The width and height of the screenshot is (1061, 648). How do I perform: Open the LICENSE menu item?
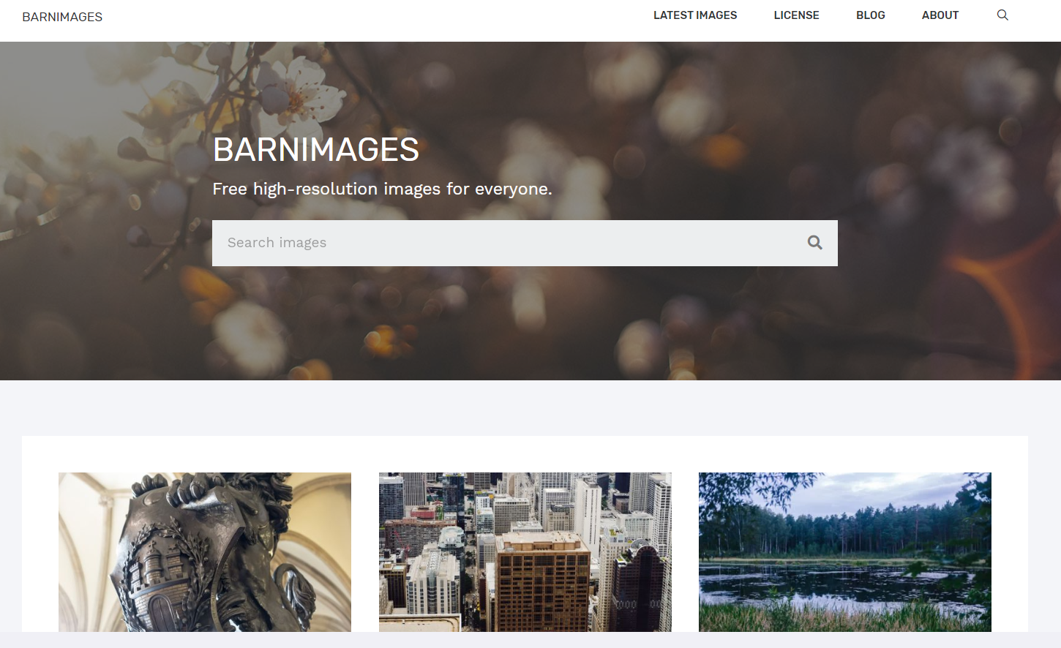click(796, 15)
